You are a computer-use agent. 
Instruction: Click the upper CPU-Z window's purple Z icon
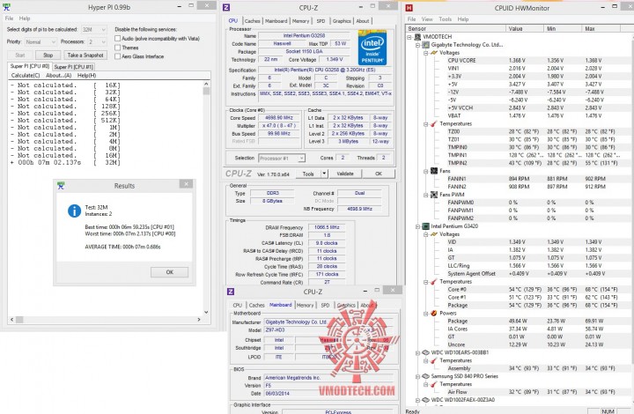[226, 7]
